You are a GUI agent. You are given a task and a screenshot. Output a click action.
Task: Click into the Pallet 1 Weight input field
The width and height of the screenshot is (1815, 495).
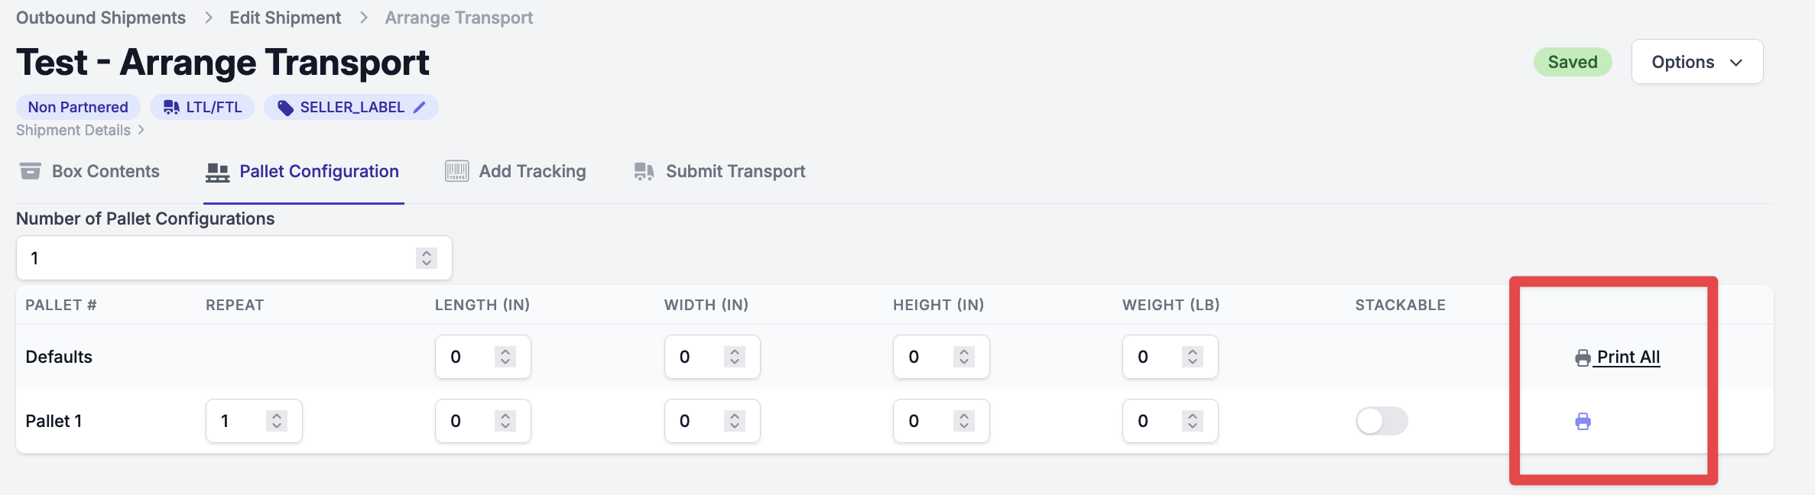pos(1170,421)
